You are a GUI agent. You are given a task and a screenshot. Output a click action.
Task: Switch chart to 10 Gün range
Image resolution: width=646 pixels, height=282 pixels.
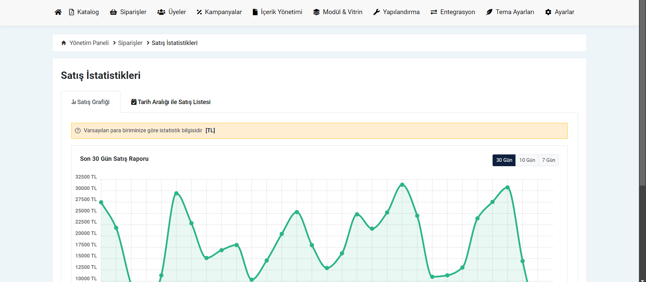pyautogui.click(x=527, y=160)
